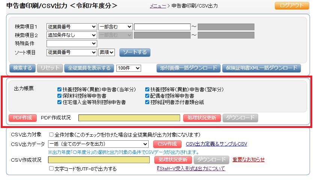Click 添付画像一括ダウンロード button
313x180 pixels.
coord(188,68)
